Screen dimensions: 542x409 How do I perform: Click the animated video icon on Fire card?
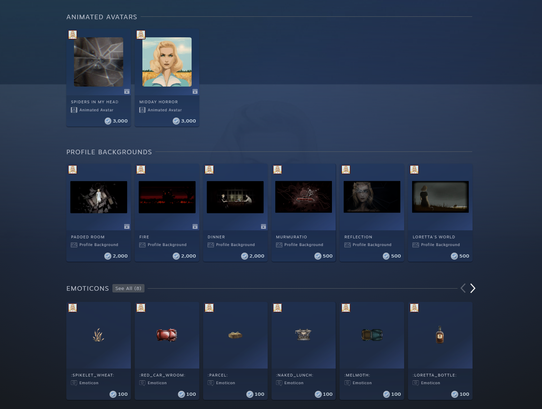click(195, 226)
